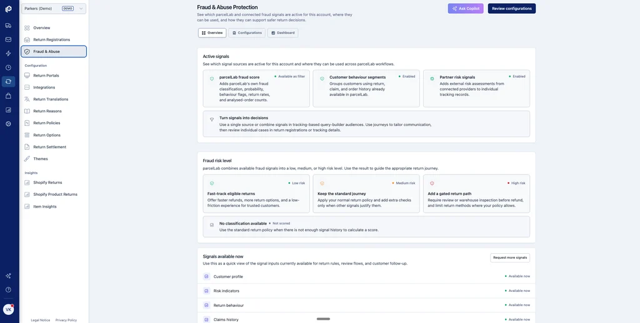Click 'Add a gated return path' heading
The image size is (640, 323).
coord(449,194)
